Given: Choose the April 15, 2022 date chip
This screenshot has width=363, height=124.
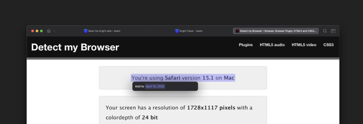Looking at the screenshot, I should [155, 86].
